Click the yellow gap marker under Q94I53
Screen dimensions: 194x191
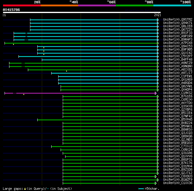(44, 48)
